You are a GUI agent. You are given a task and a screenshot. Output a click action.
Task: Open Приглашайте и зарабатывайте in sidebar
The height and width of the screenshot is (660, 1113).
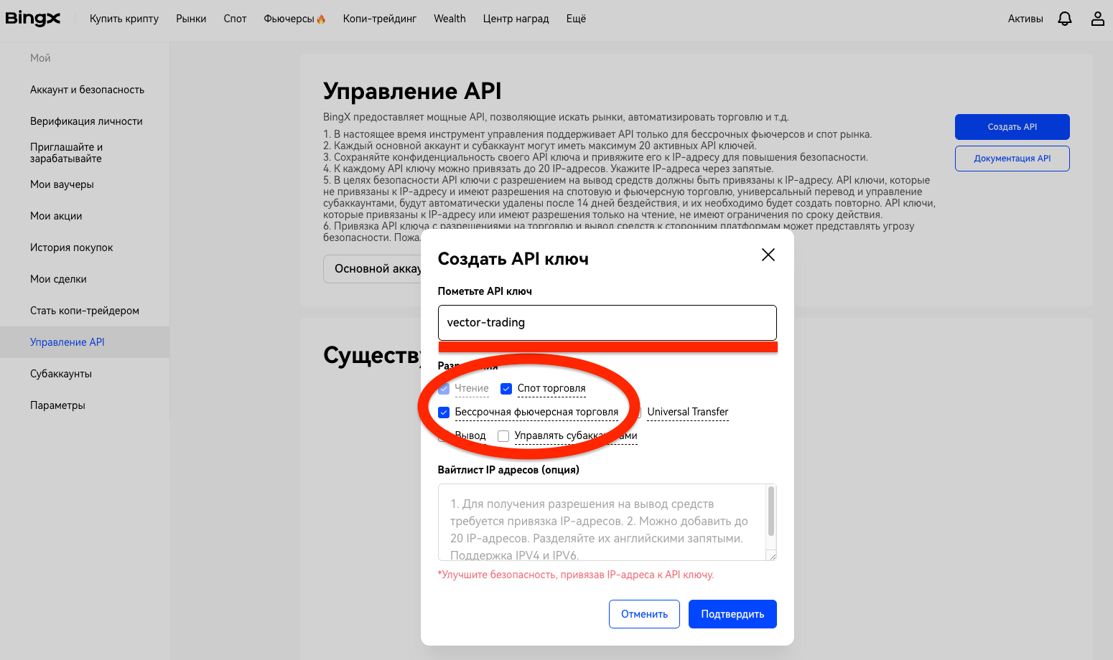click(66, 153)
